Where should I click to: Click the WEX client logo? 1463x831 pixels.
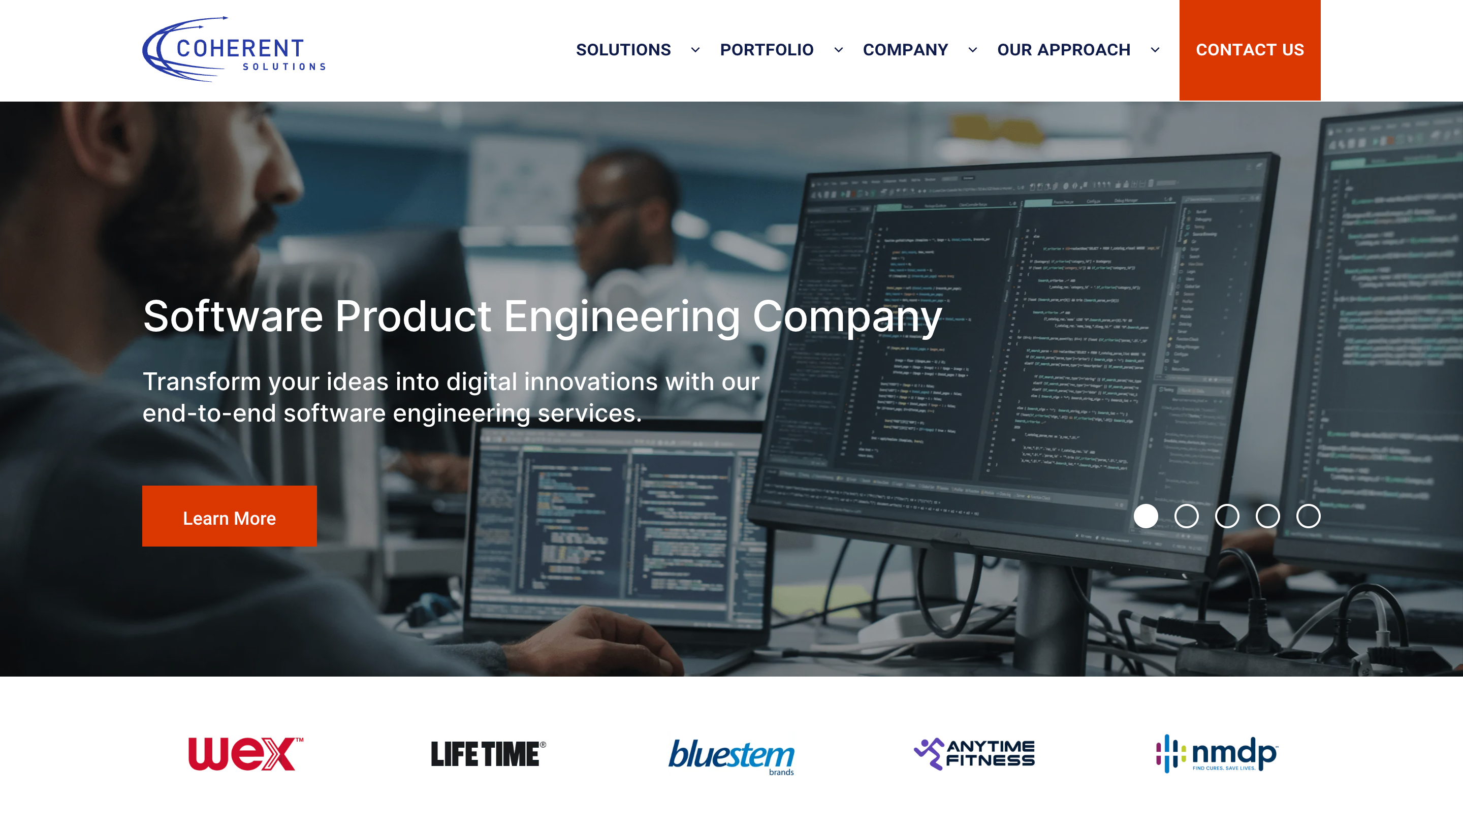coord(245,754)
